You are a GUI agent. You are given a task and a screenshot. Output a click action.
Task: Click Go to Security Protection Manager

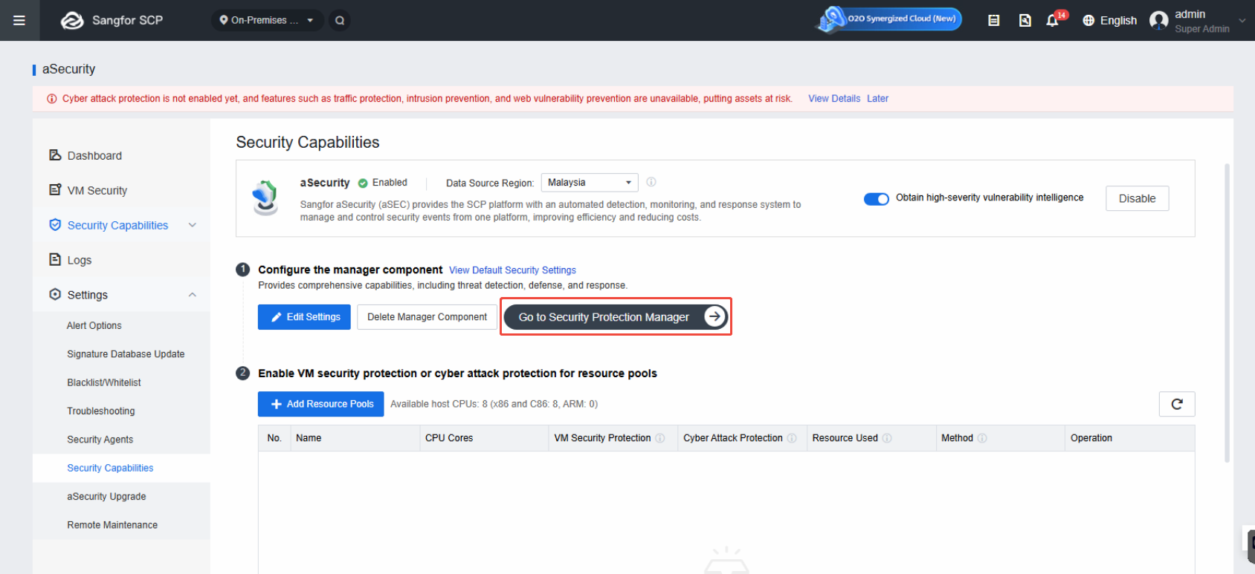click(616, 317)
